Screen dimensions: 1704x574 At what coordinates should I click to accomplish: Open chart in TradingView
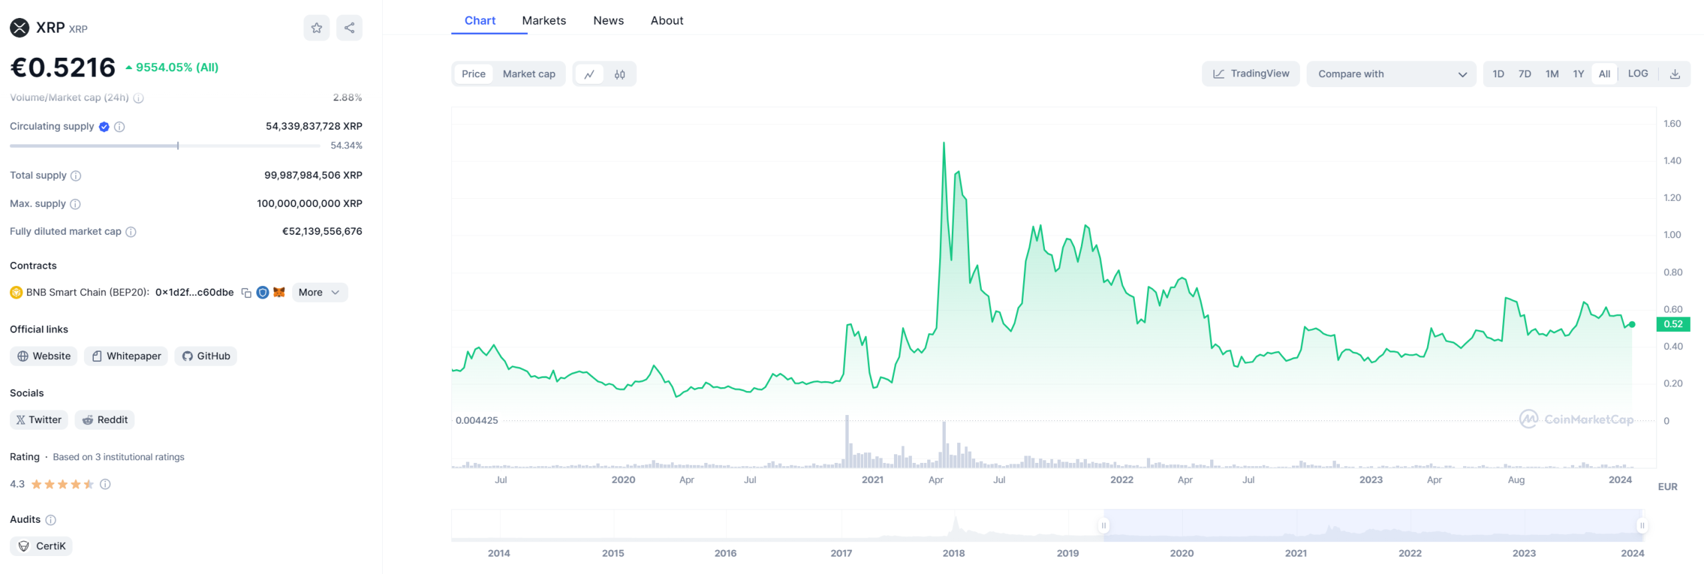(x=1250, y=74)
